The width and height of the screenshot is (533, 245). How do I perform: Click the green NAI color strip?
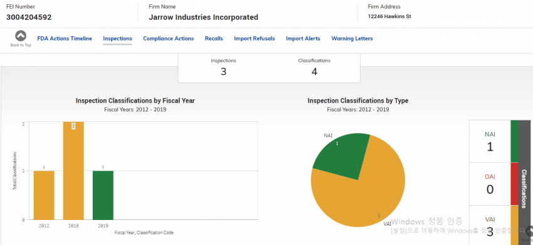coord(515,141)
